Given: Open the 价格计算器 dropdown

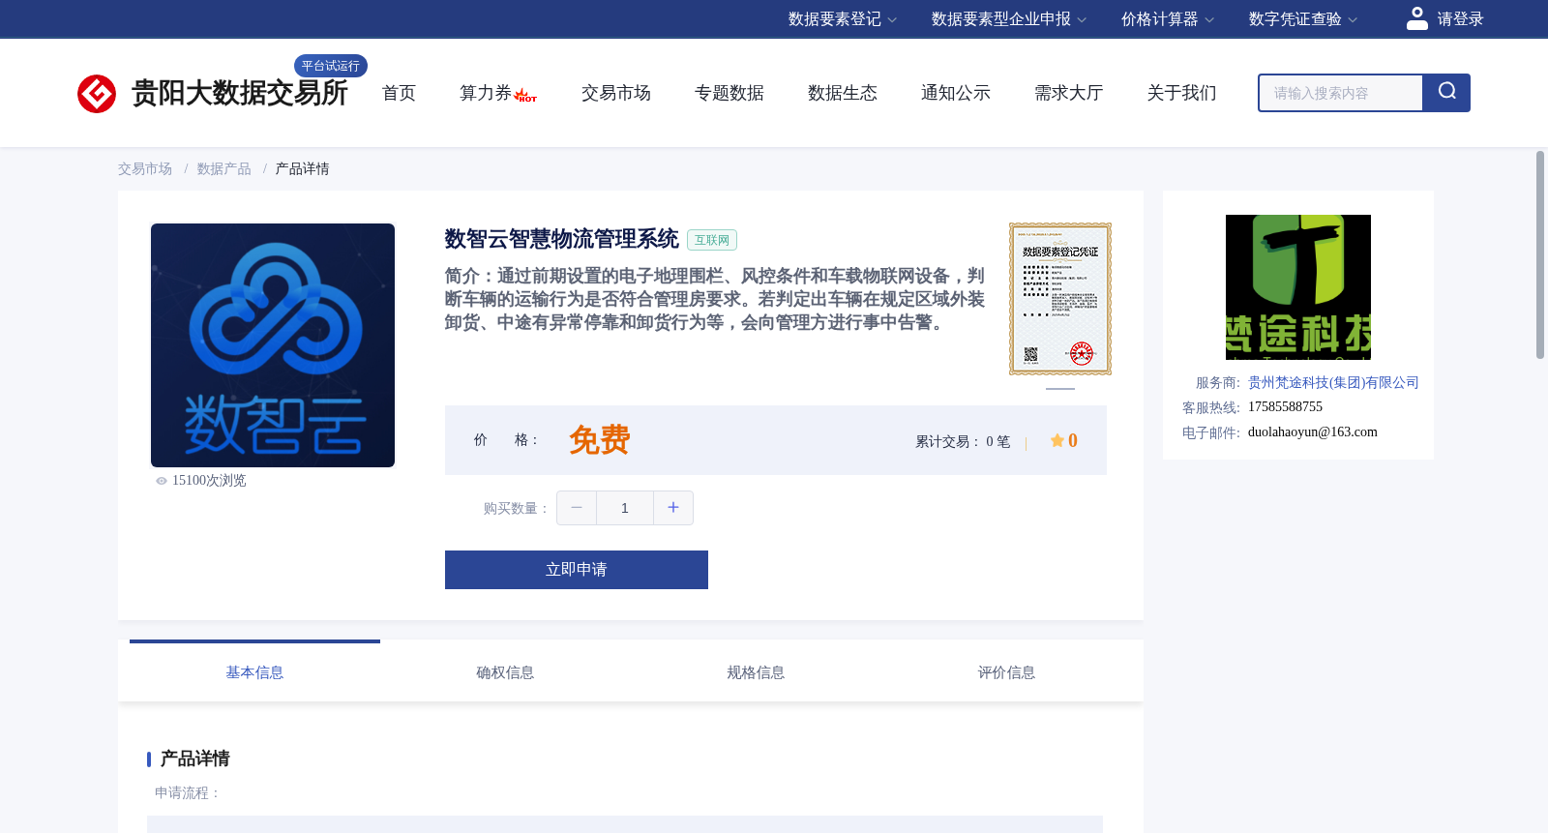Looking at the screenshot, I should tap(1168, 19).
